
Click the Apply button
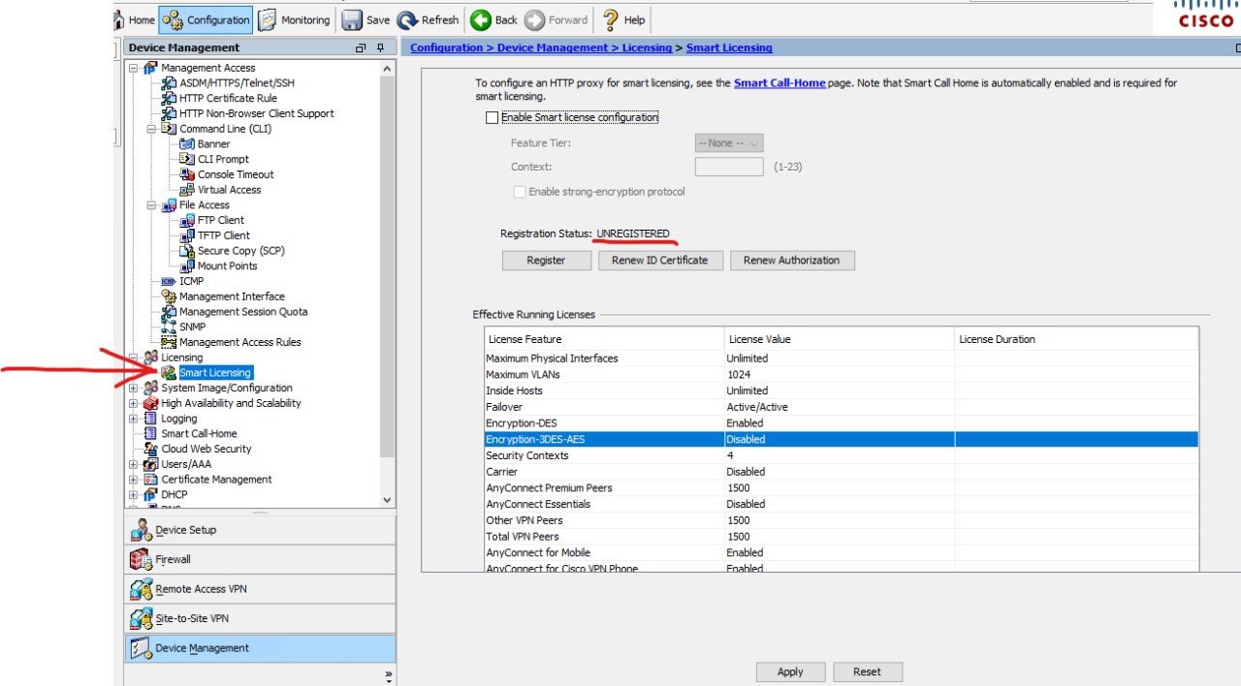790,671
